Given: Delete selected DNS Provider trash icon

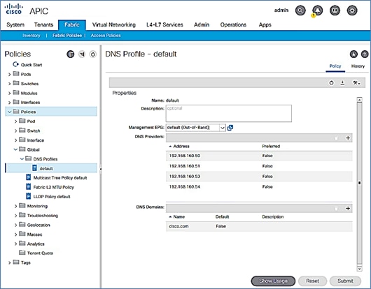Looking at the screenshot, I should pyautogui.click(x=336, y=138).
